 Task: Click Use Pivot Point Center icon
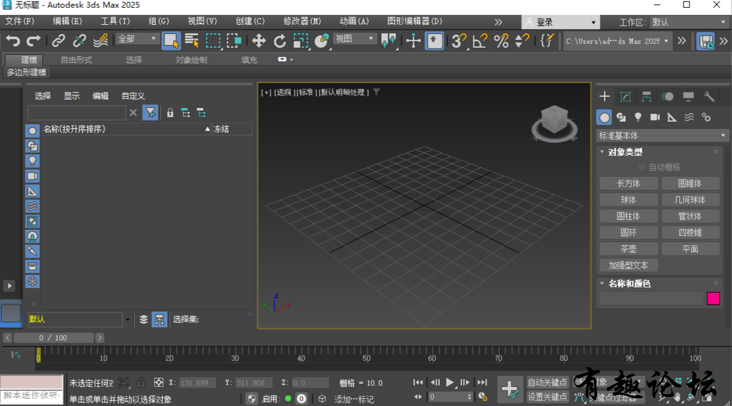(x=388, y=41)
